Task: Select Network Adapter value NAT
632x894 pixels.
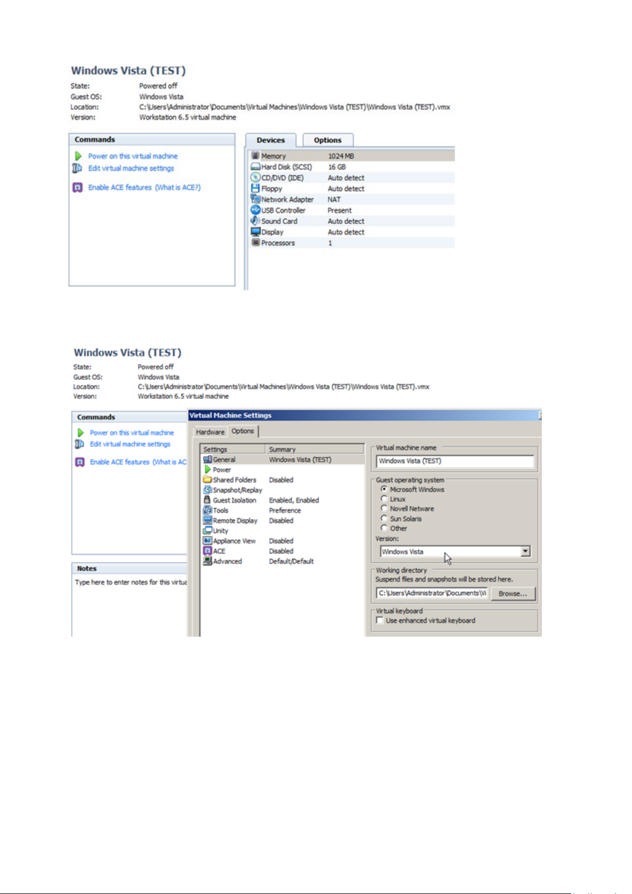Action: tap(334, 199)
